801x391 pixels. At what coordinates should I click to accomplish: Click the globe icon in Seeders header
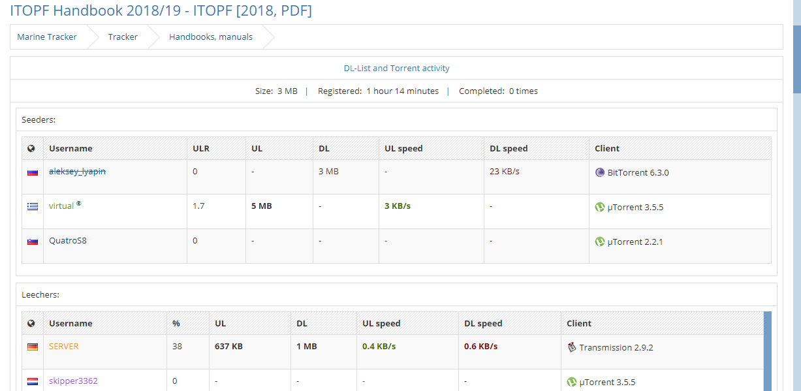pos(31,149)
